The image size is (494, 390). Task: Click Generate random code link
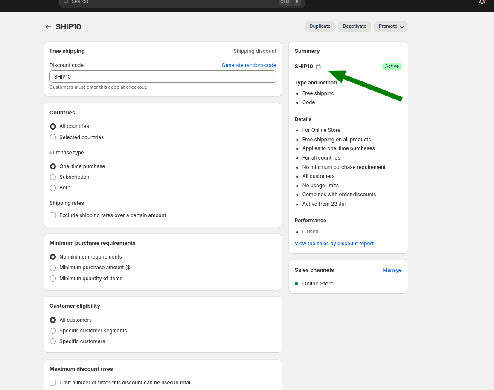(x=249, y=65)
